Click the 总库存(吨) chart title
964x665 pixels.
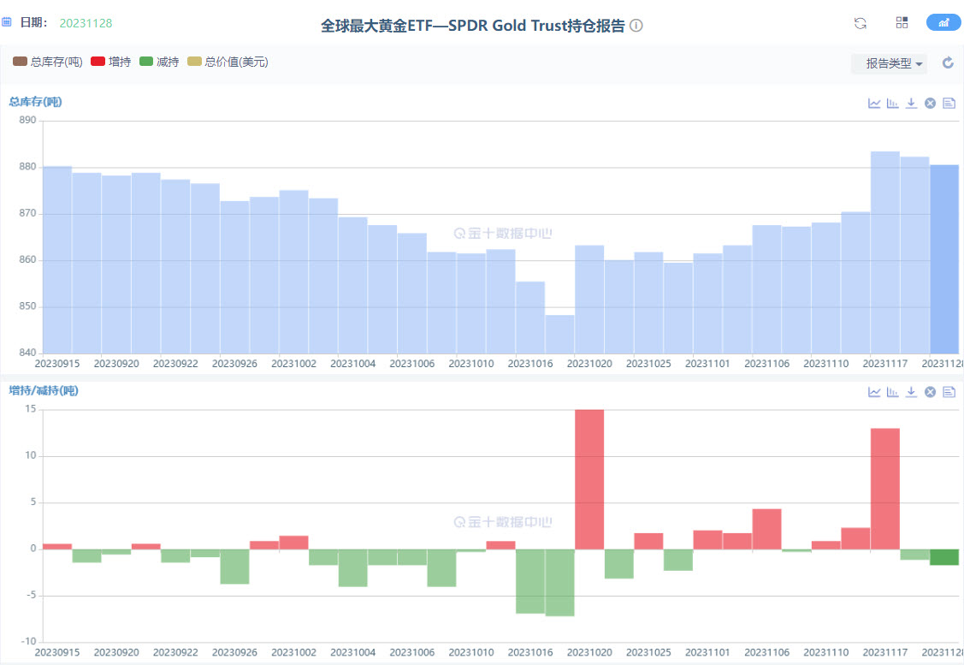[35, 102]
